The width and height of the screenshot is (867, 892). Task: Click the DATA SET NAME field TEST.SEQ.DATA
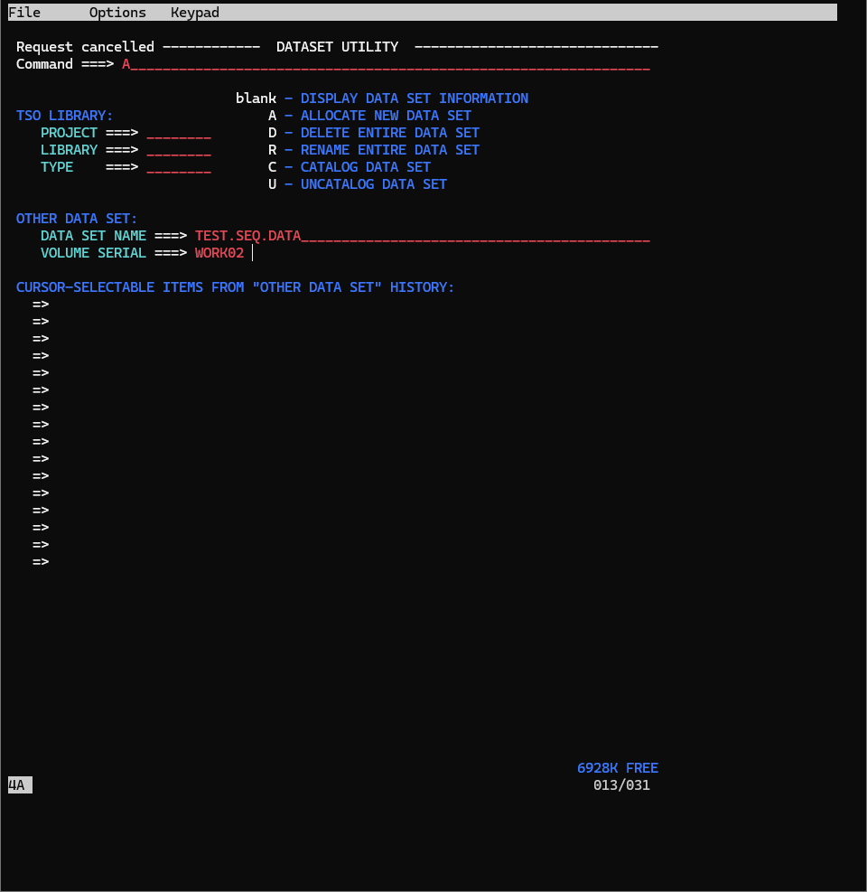pyautogui.click(x=423, y=236)
